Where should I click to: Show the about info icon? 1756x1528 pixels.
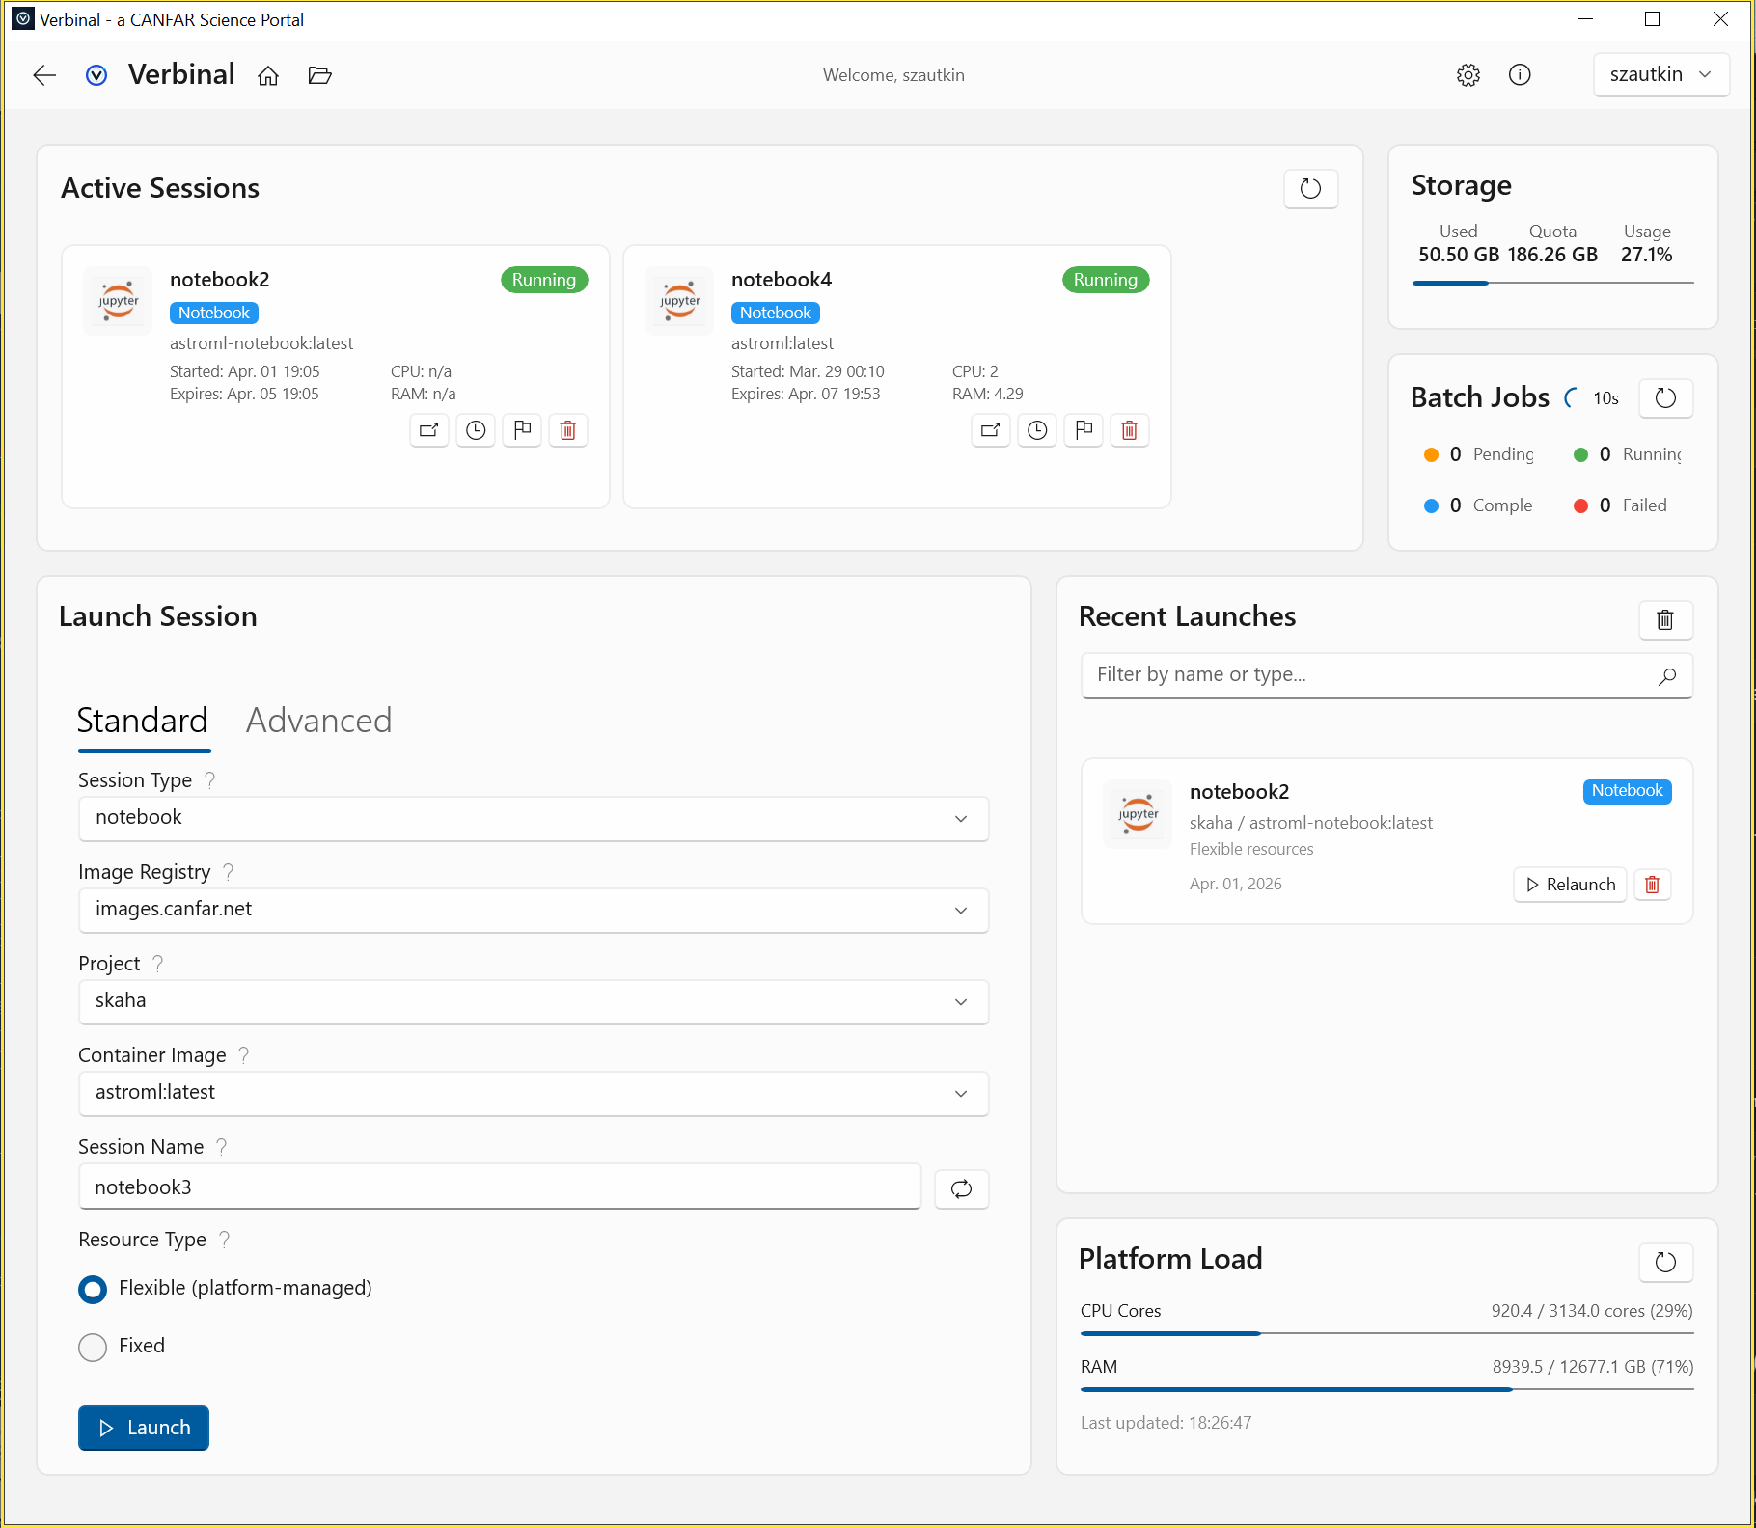pos(1520,75)
